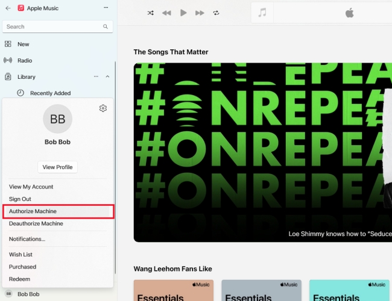Viewport: 392px width, 301px height.
Task: Click the music note artwork placeholder
Action: tap(262, 13)
